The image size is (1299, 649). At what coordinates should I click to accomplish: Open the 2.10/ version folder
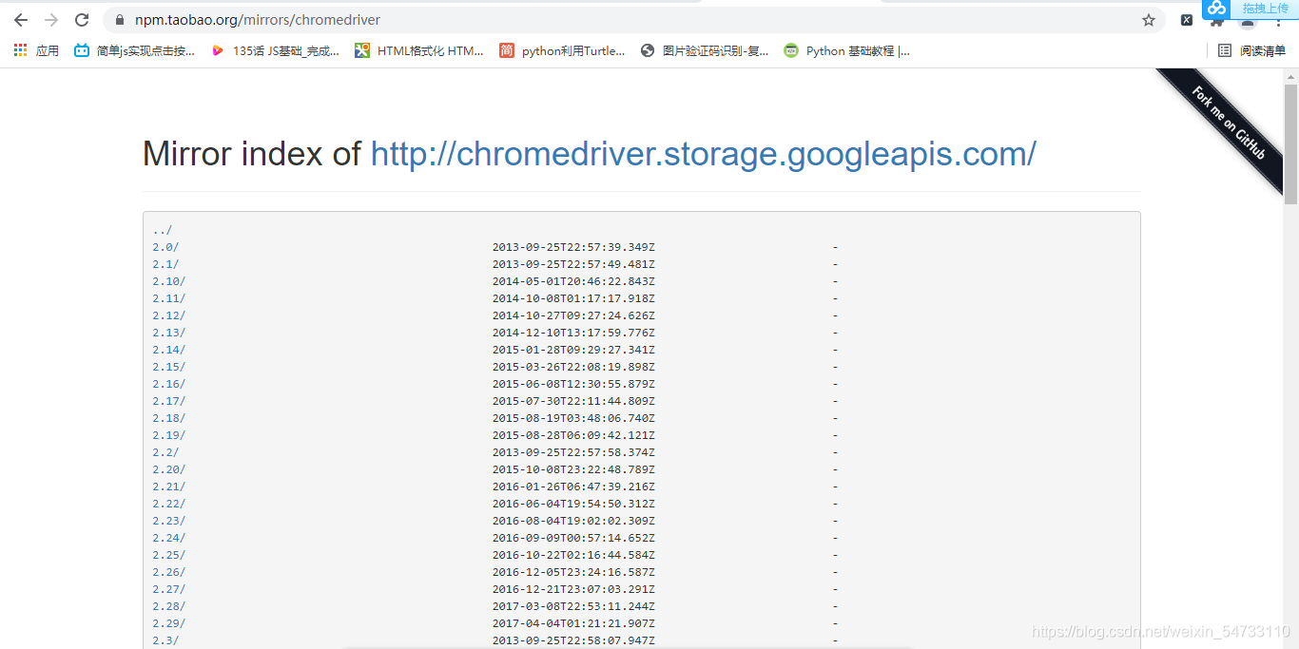(168, 281)
